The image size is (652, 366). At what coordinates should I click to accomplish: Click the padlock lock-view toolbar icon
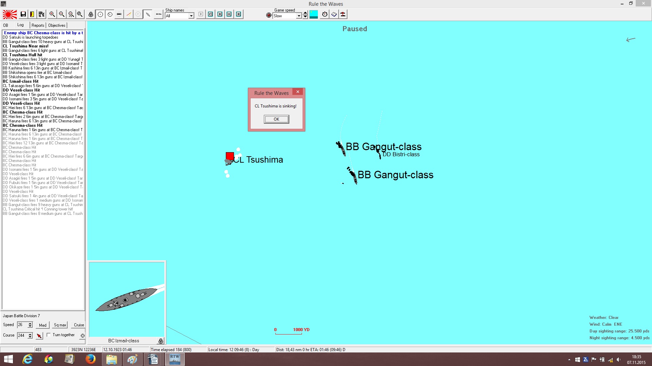pos(91,14)
